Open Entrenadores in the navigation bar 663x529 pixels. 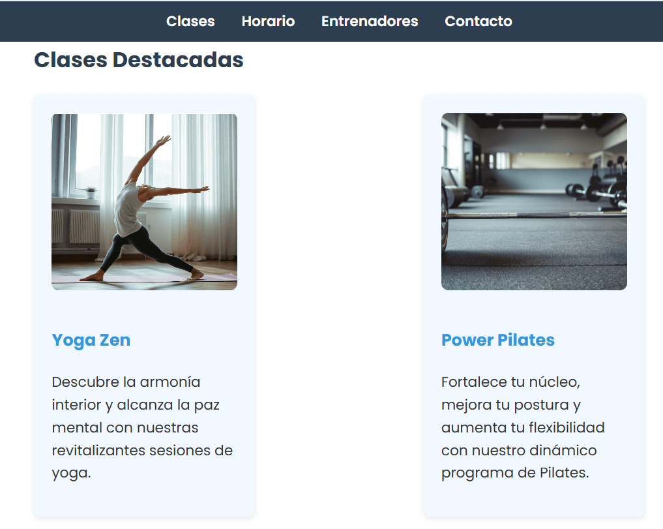coord(370,21)
